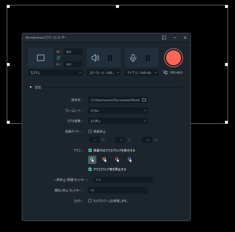Toggle the microphone icon

133,58
